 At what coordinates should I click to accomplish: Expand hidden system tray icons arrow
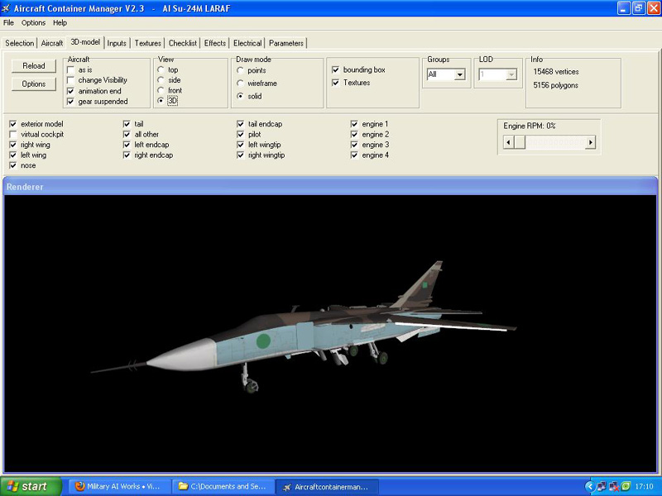pyautogui.click(x=589, y=486)
